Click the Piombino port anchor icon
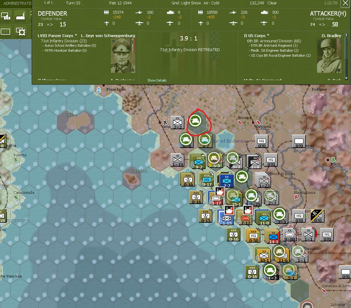351x308 pixels. (x=98, y=90)
